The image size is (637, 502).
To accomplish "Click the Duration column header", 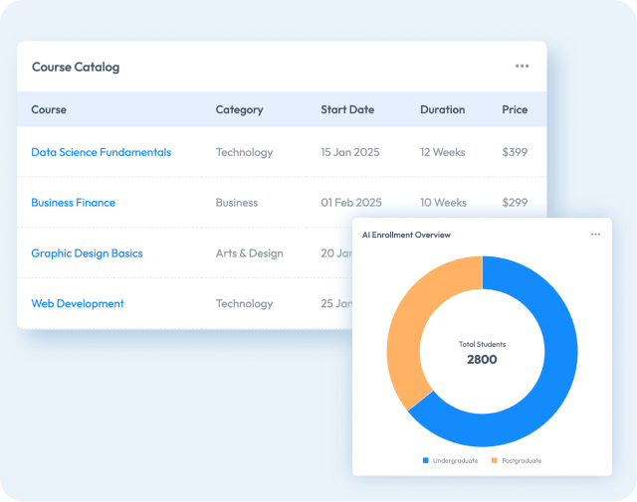I will pyautogui.click(x=442, y=109).
